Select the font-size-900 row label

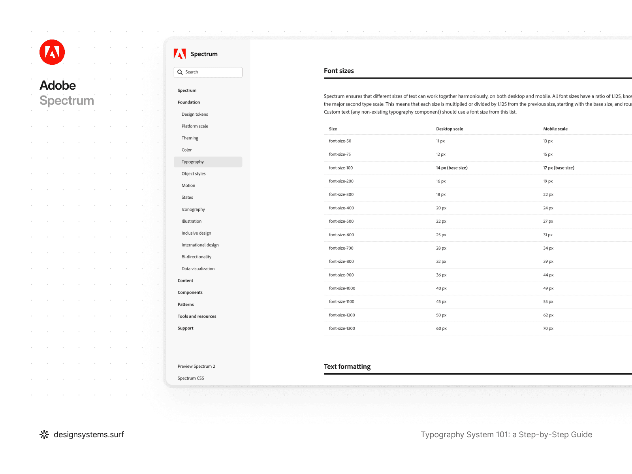pos(341,275)
